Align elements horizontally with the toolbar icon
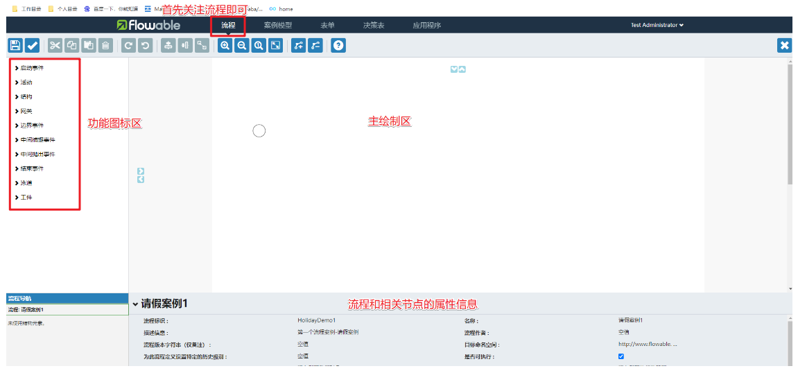The image size is (798, 373). point(184,45)
